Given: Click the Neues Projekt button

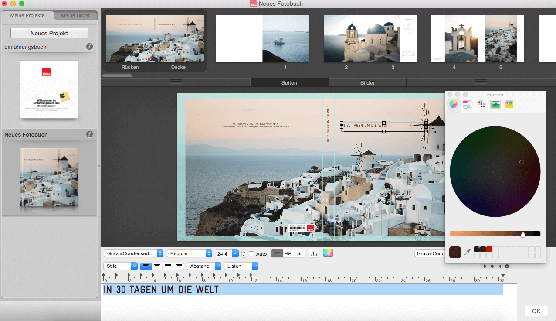Looking at the screenshot, I should coord(49,33).
